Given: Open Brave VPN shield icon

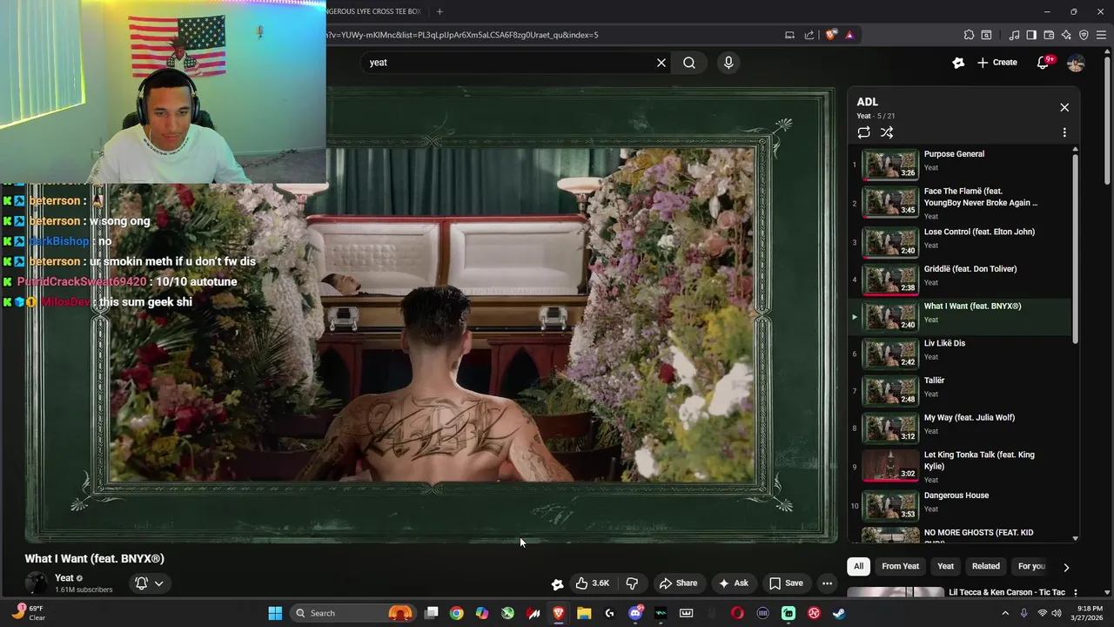Looking at the screenshot, I should coord(1084,35).
